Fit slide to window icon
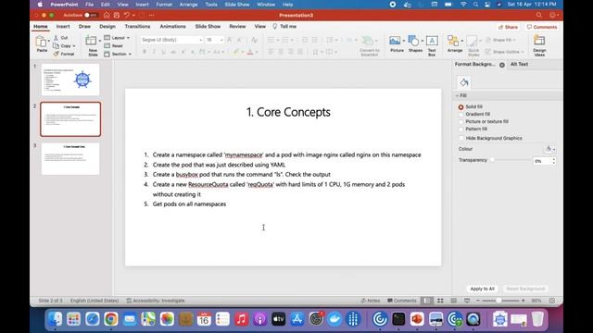The height and width of the screenshot is (333, 593). (552, 301)
